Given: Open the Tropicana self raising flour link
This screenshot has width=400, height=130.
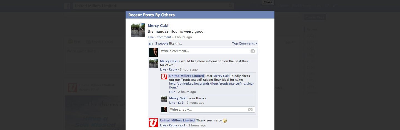Looking at the screenshot, I should 212,85.
